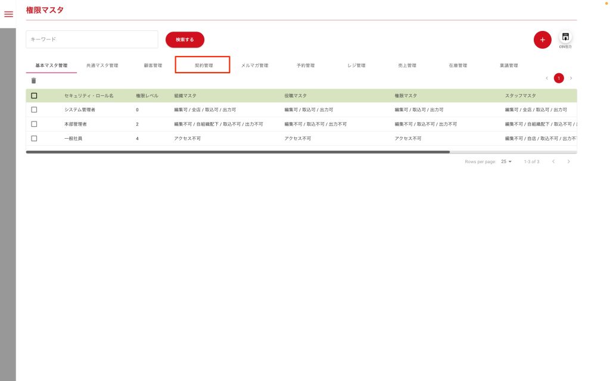Click the trash delete icon
The image size is (610, 381).
click(33, 80)
